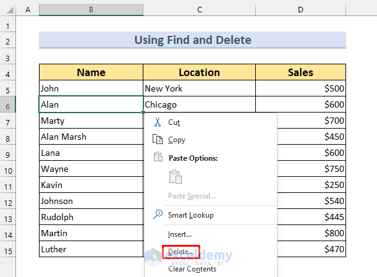
Task: Choose Insert... from the context menu
Action: coord(180,234)
